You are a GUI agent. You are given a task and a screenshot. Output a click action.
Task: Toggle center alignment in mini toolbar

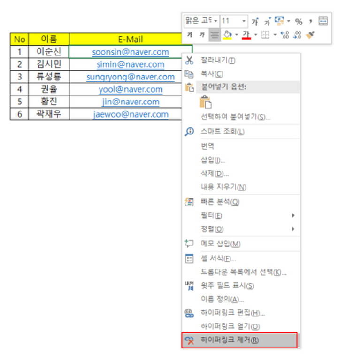215,35
